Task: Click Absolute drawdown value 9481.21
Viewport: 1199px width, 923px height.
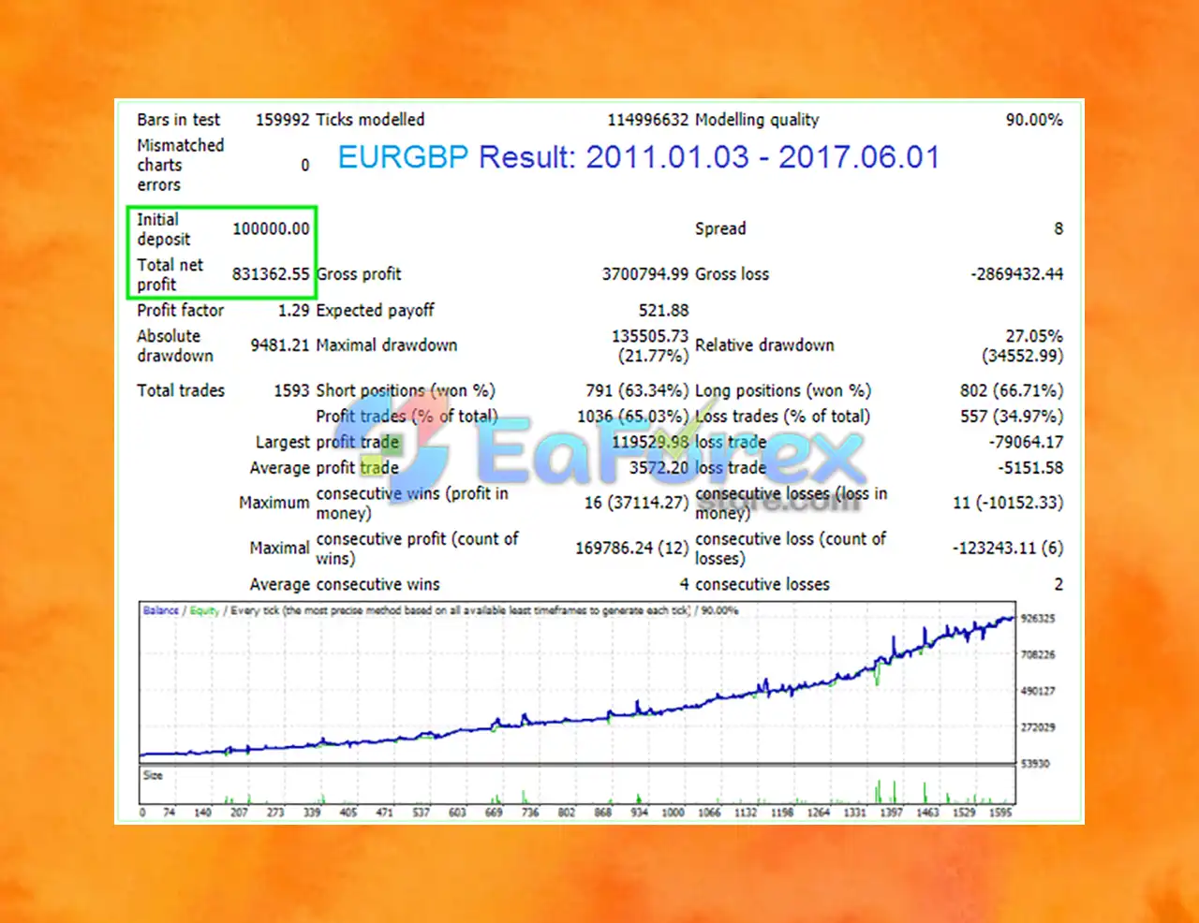Action: coord(279,345)
